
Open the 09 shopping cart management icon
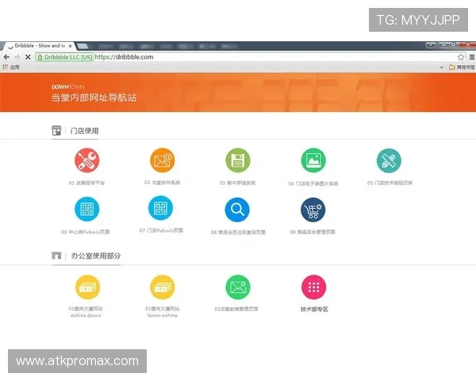click(x=313, y=210)
